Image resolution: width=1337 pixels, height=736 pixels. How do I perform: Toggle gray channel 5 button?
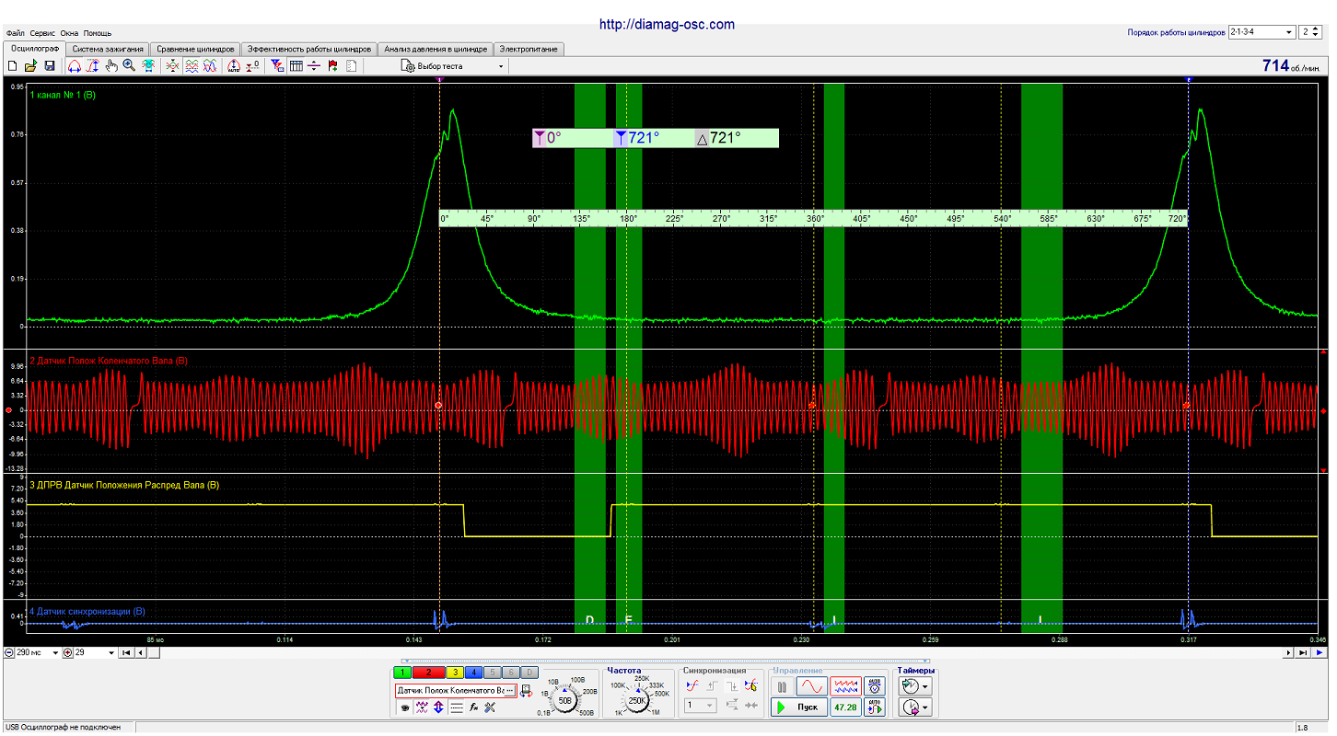pyautogui.click(x=493, y=672)
